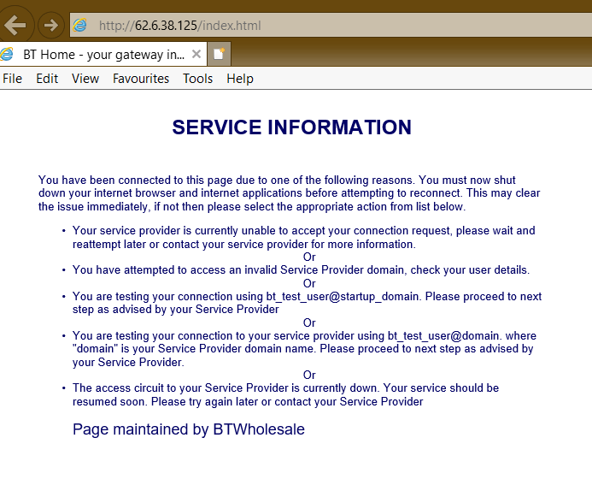Click the 'bt_test_user@startup_domain' bullet text

point(307,303)
